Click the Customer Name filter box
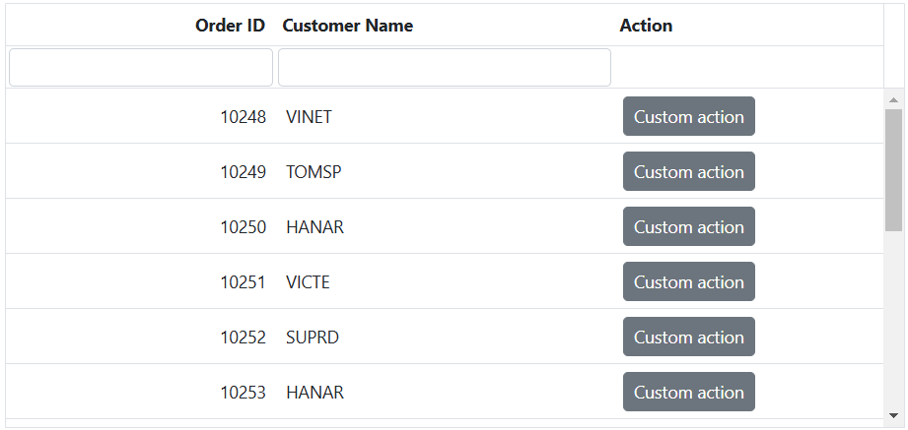908x430 pixels. (444, 67)
